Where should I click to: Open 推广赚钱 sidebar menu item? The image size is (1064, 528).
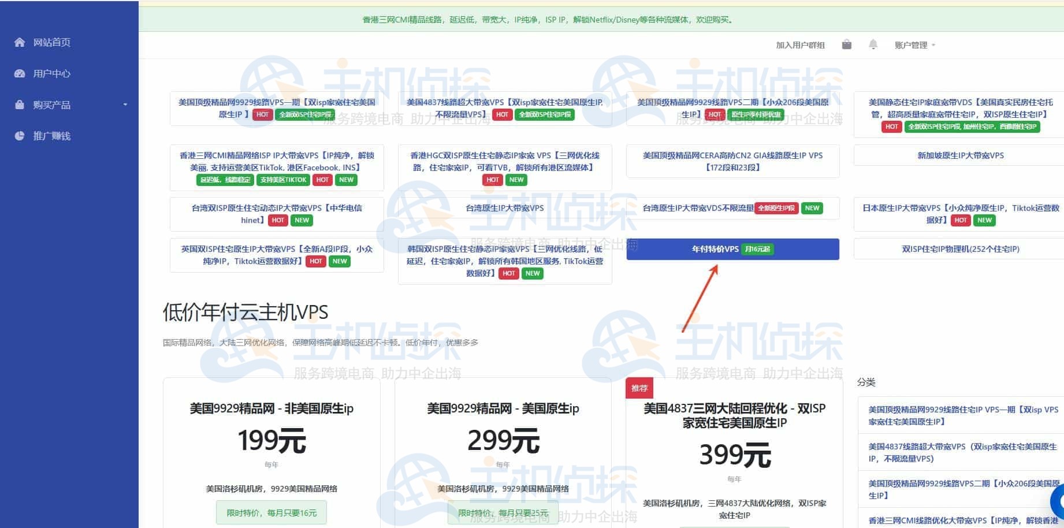[51, 136]
